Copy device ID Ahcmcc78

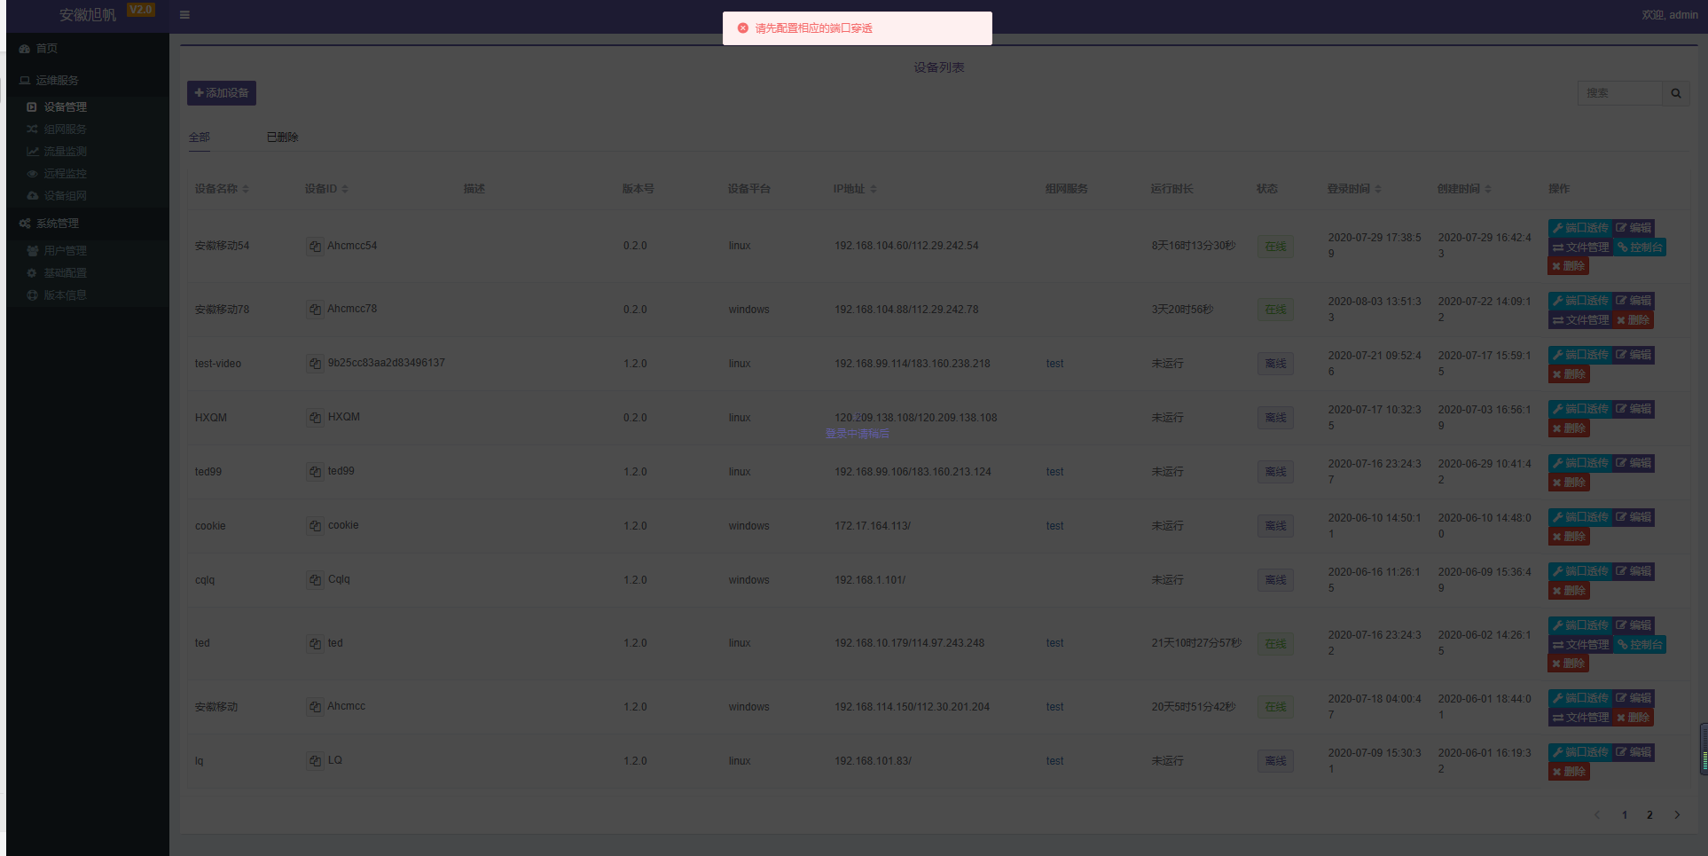(315, 310)
